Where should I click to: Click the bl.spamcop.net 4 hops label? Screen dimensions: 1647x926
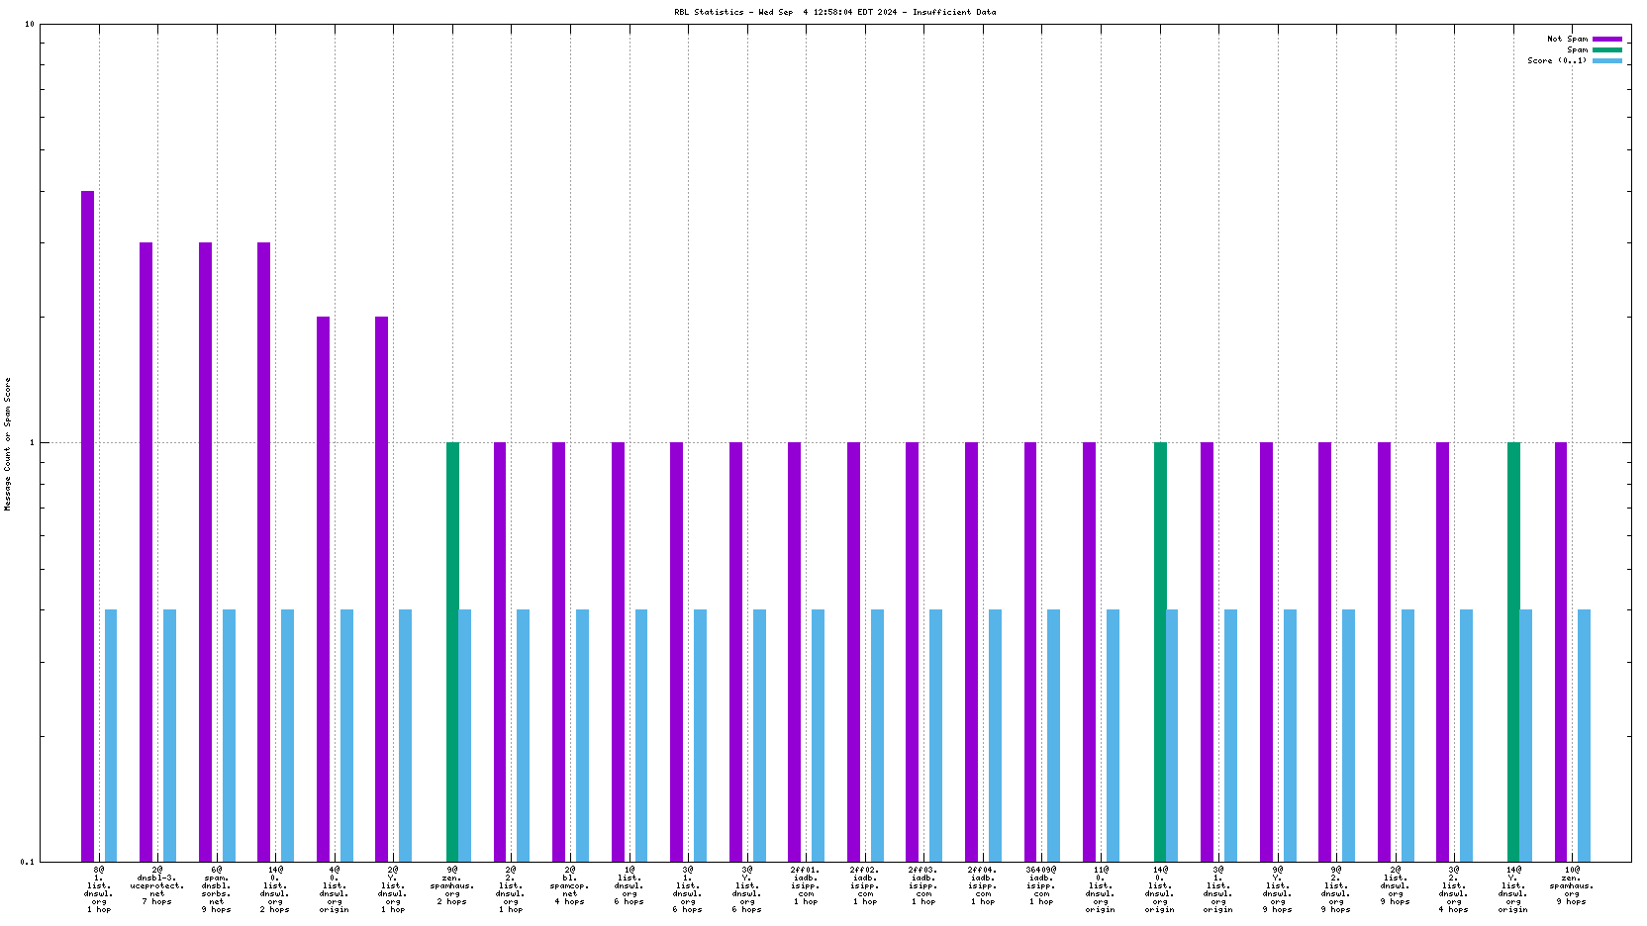[570, 885]
